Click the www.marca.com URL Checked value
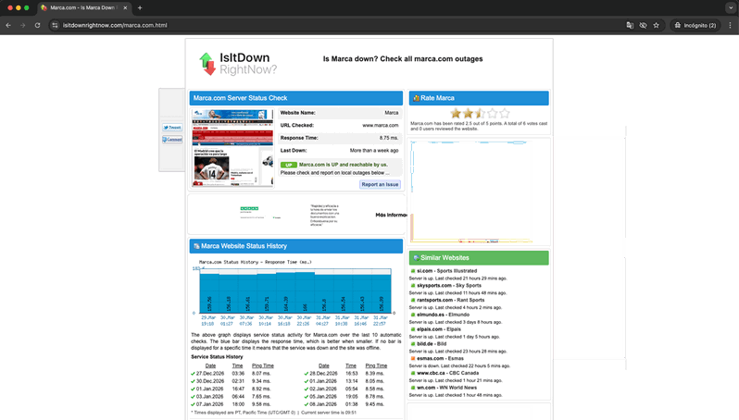 click(381, 126)
